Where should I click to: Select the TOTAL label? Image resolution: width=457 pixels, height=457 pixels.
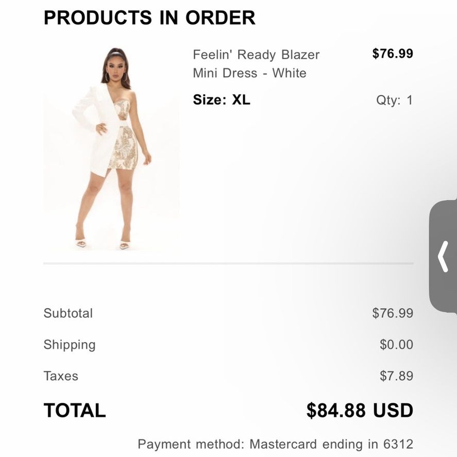pos(75,410)
